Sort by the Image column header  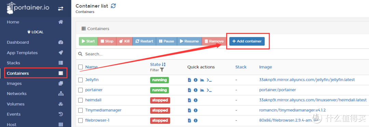click(265, 67)
